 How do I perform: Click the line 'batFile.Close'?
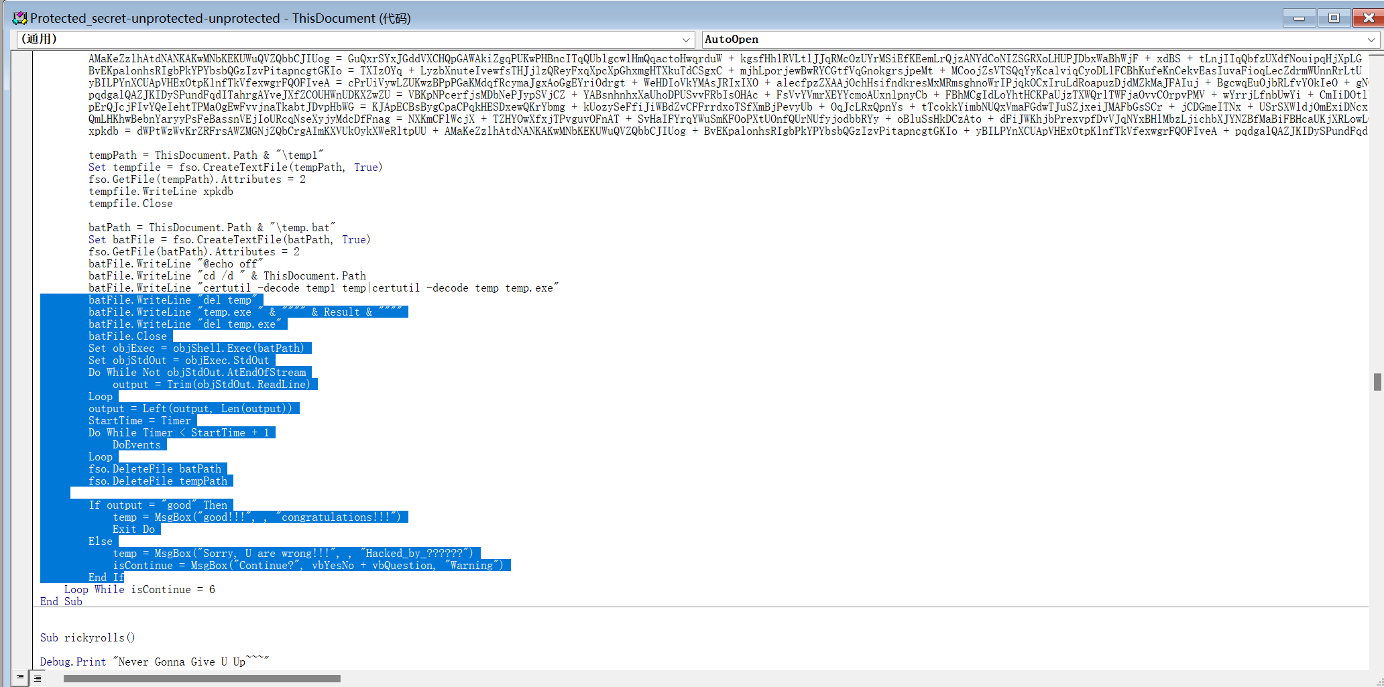pos(127,336)
